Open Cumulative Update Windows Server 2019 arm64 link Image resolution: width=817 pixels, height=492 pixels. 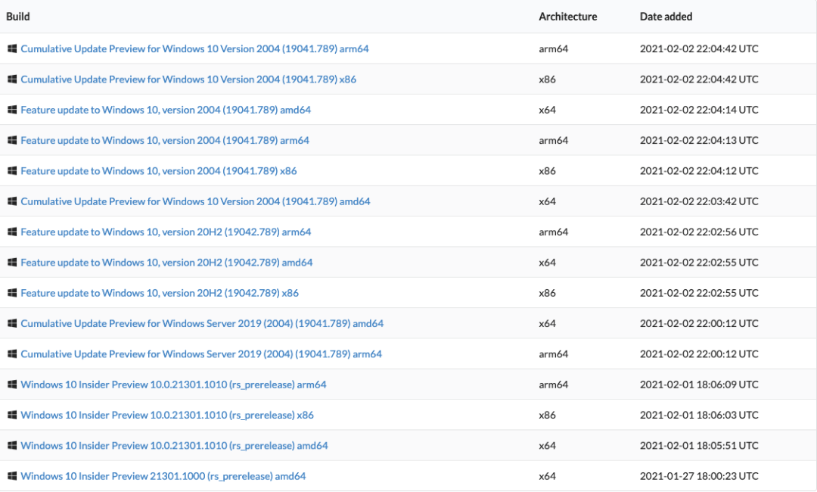201,354
